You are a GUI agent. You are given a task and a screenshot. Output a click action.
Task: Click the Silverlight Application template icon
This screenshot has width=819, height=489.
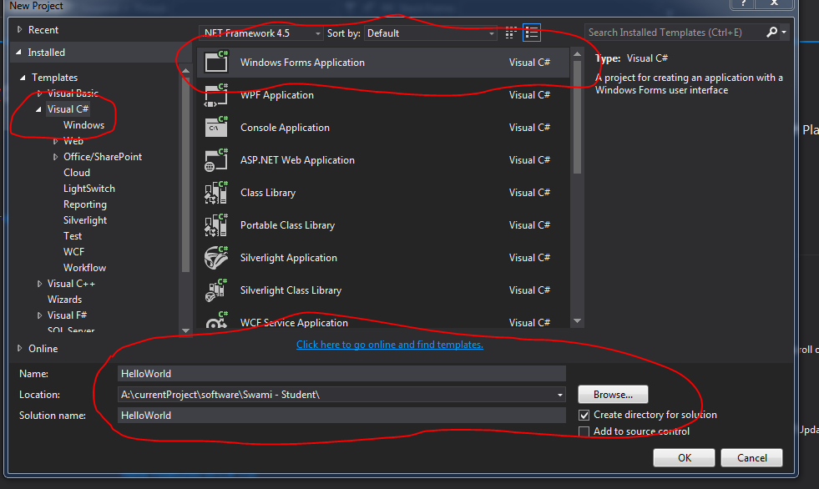coord(216,258)
